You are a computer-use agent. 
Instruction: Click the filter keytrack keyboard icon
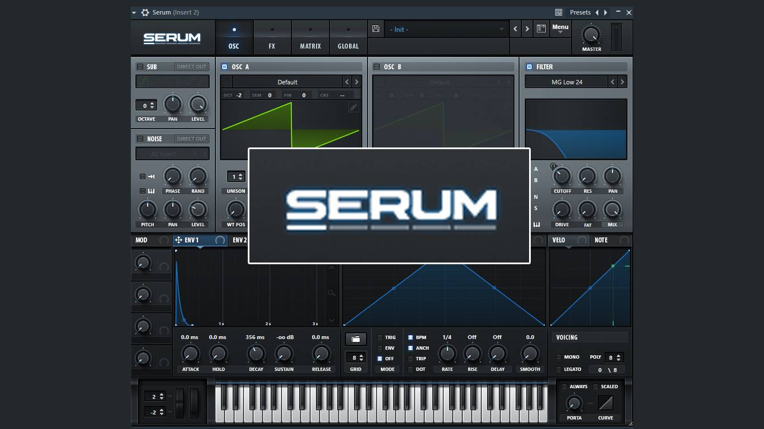537,225
